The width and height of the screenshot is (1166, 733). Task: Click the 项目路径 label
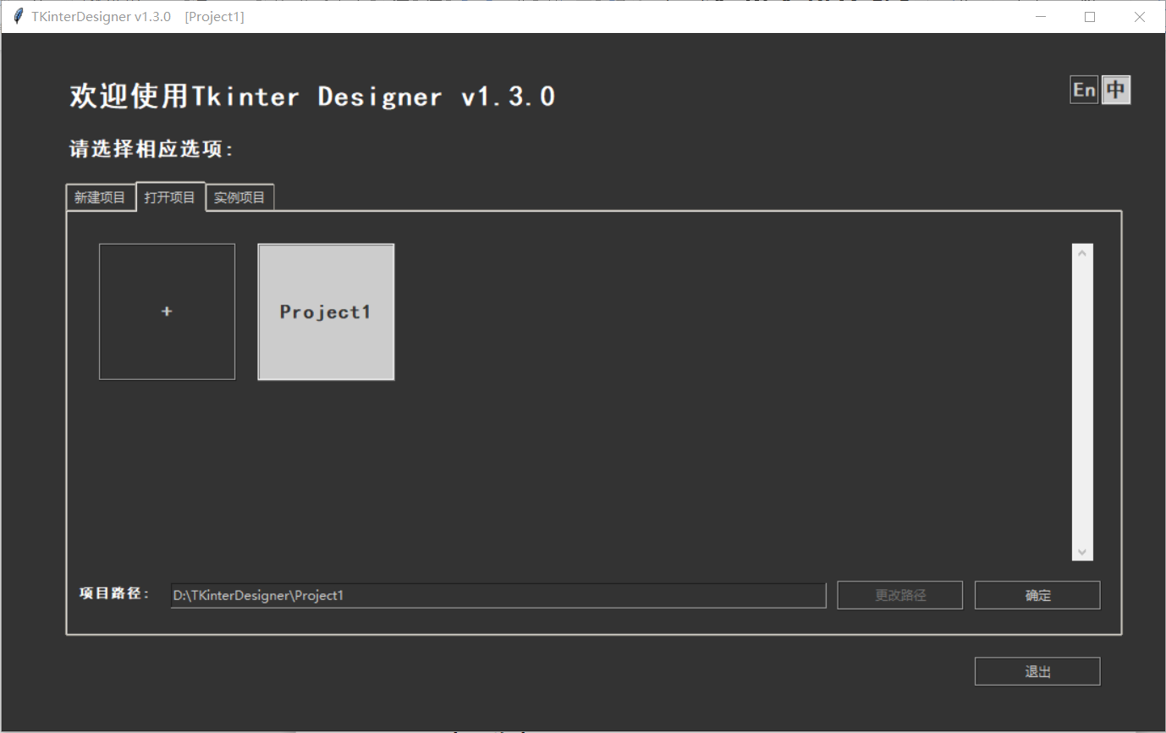[x=114, y=593]
